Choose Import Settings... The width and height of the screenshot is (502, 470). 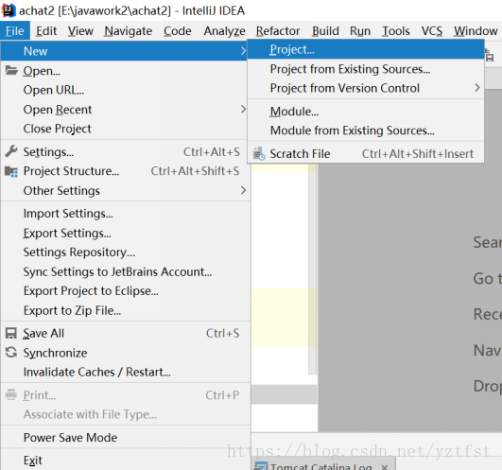[125, 214]
